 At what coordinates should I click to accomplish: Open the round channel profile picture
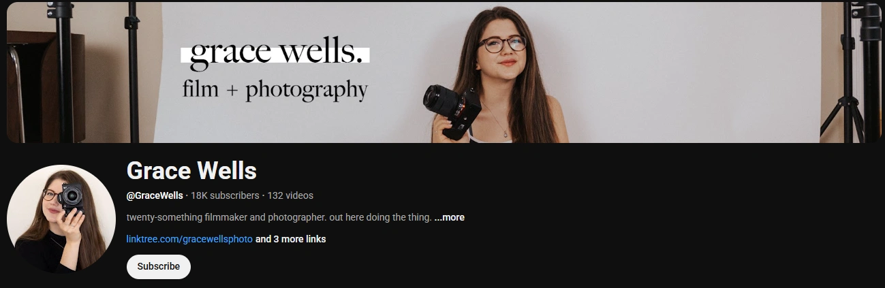pos(61,219)
